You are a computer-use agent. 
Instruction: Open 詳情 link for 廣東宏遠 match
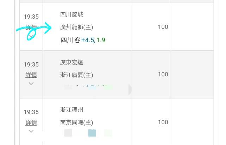(31, 75)
